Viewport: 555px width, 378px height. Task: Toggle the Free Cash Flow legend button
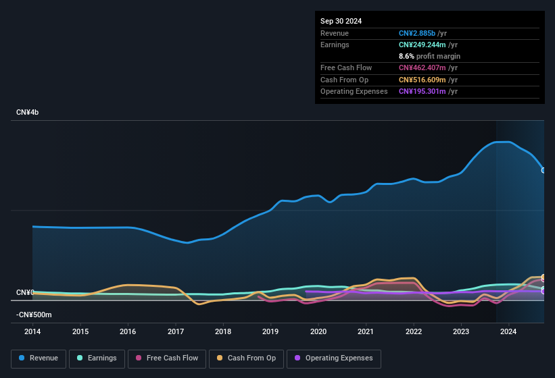[167, 358]
